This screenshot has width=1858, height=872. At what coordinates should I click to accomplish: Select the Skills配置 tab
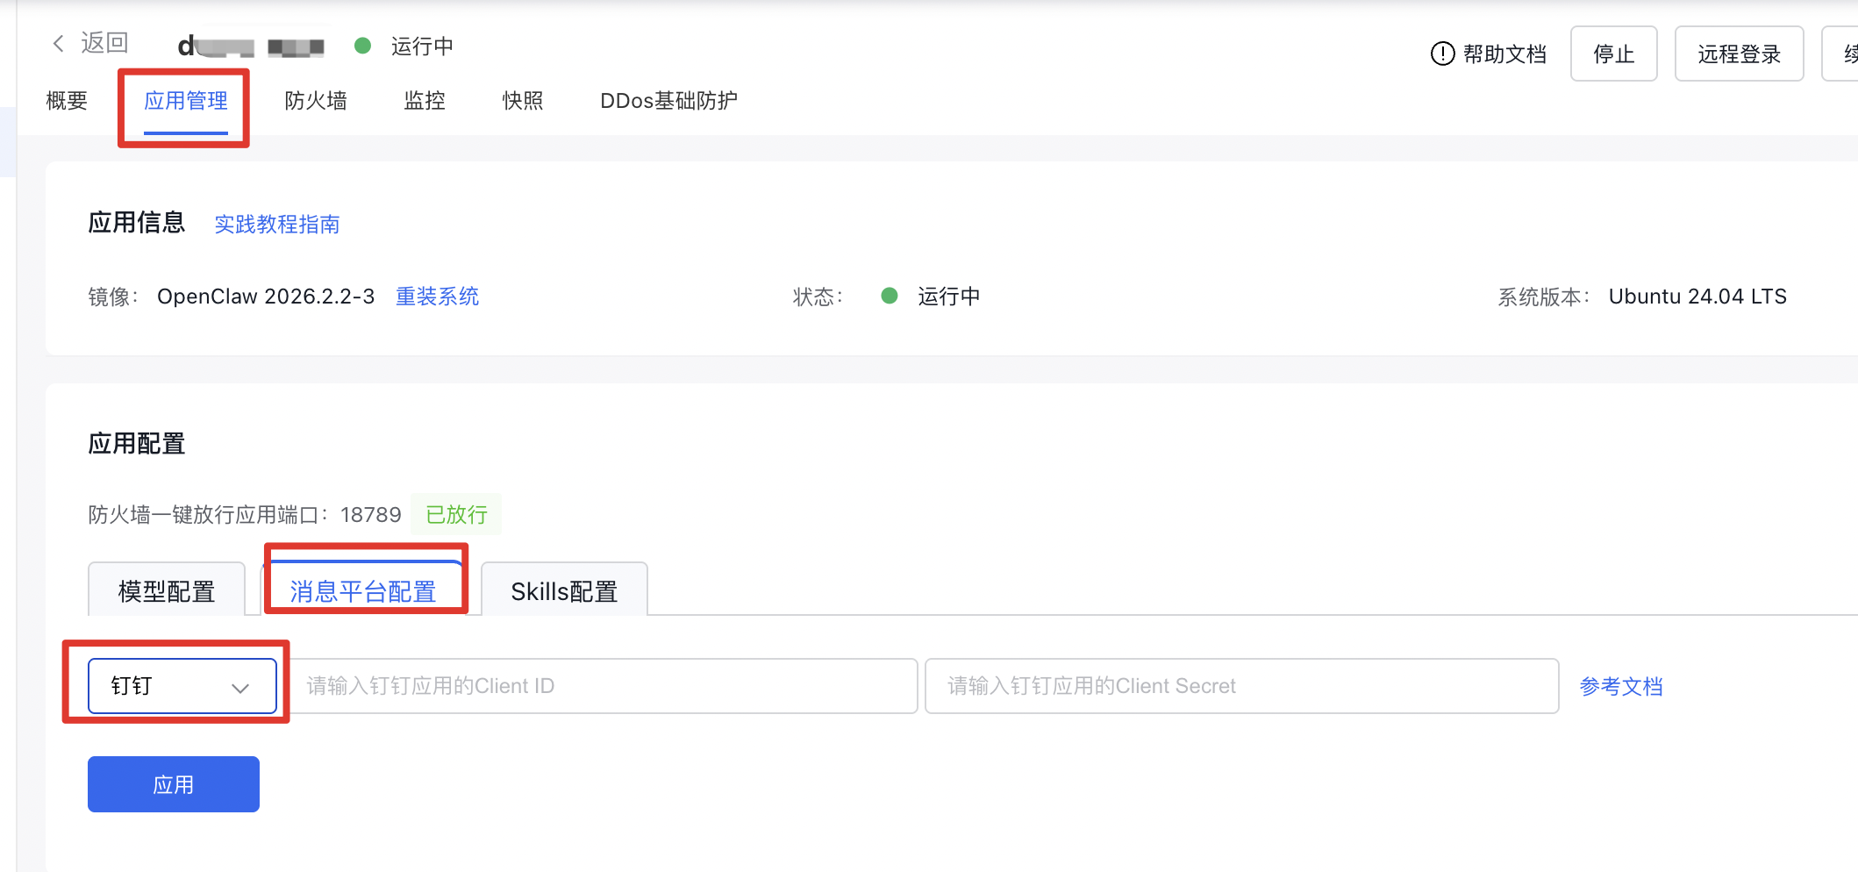tap(564, 591)
